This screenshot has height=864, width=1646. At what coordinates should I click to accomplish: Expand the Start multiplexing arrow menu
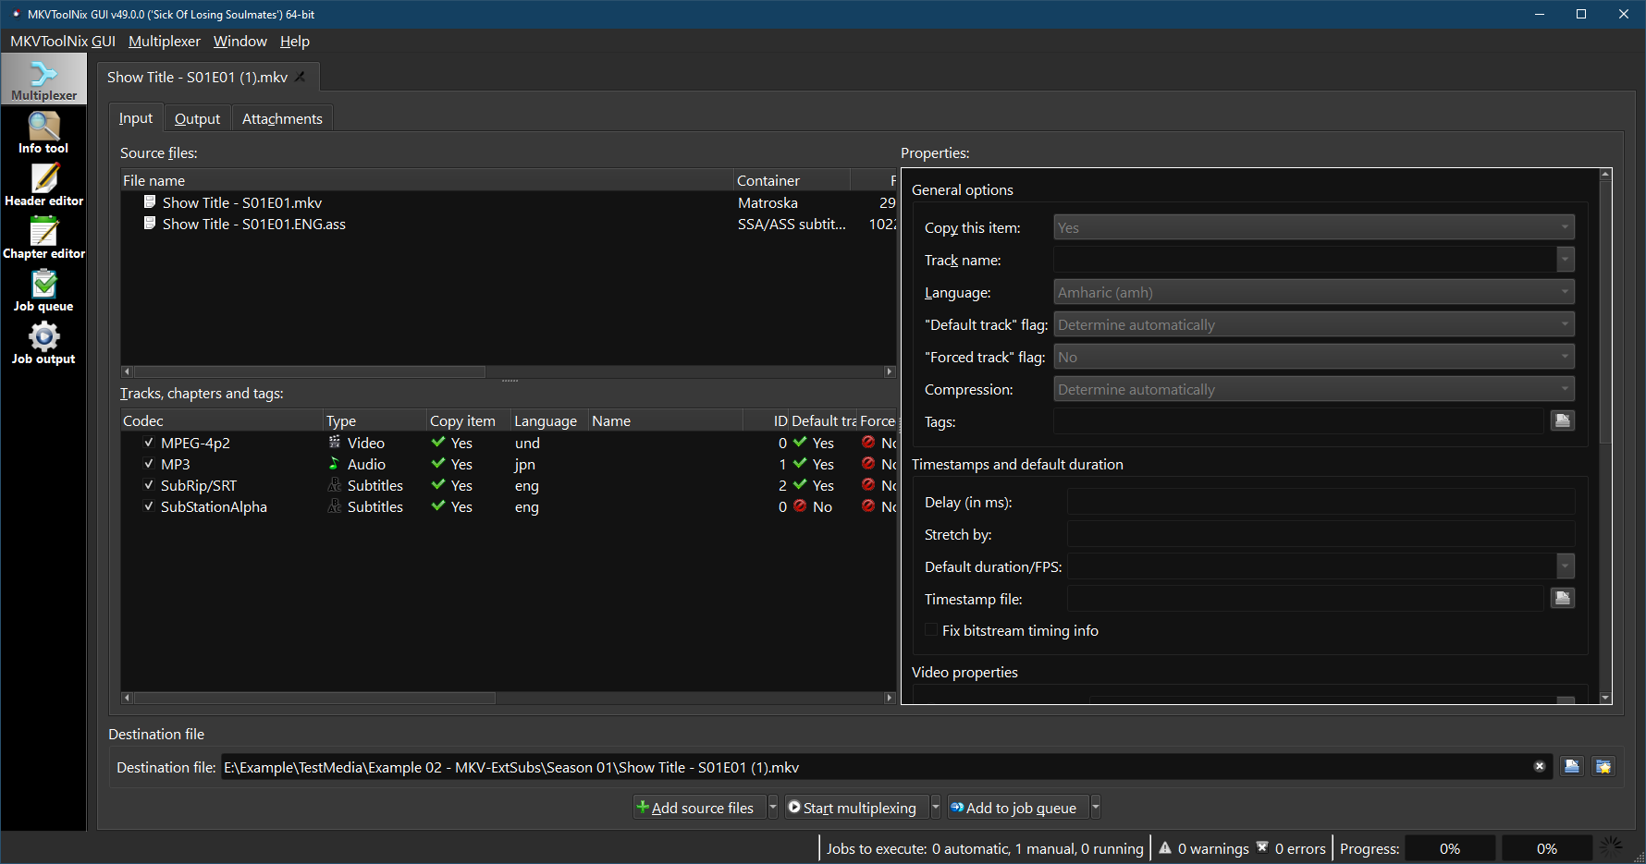(x=935, y=807)
